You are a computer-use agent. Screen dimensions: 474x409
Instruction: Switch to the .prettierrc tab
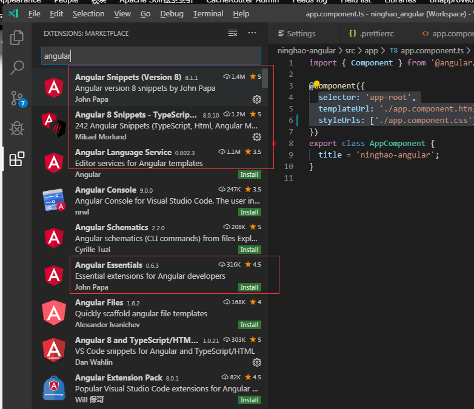pyautogui.click(x=376, y=33)
